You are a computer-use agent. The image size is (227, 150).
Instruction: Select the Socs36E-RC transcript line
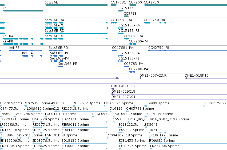(x=76, y=28)
